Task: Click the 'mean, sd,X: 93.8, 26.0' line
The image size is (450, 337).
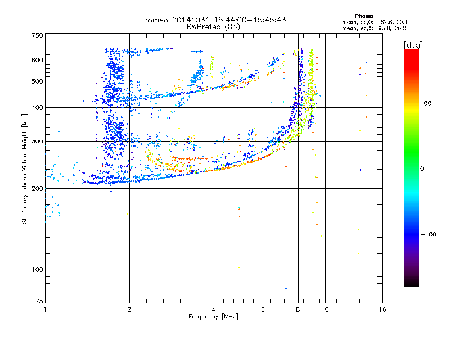Action: [x=374, y=28]
